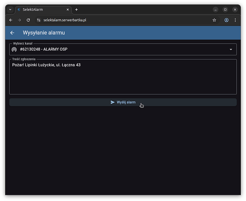Close the SelektAlarm tab
Viewport: 246px width, 201px height.
tap(68, 10)
